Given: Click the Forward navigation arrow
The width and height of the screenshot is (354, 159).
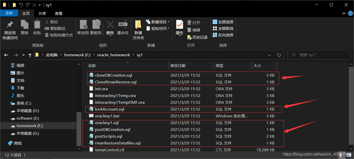Looking at the screenshot, I should [x=16, y=55].
